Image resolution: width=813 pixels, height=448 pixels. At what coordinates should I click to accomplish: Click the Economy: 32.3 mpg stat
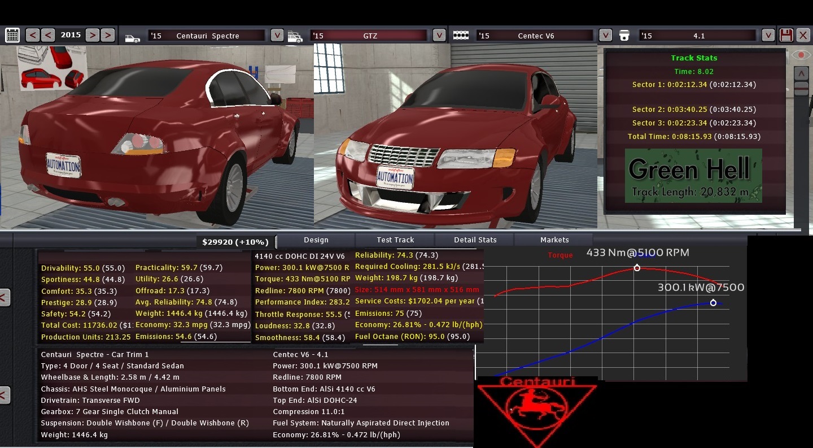click(x=193, y=325)
